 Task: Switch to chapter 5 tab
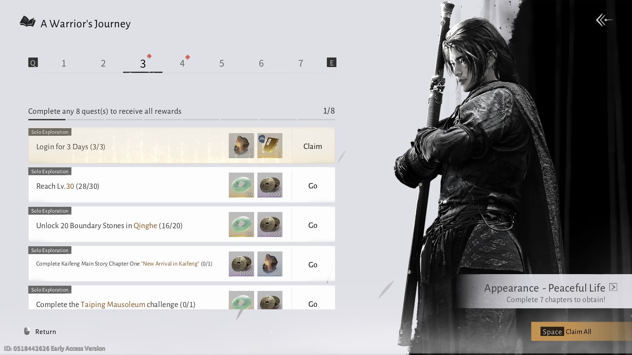coord(222,63)
